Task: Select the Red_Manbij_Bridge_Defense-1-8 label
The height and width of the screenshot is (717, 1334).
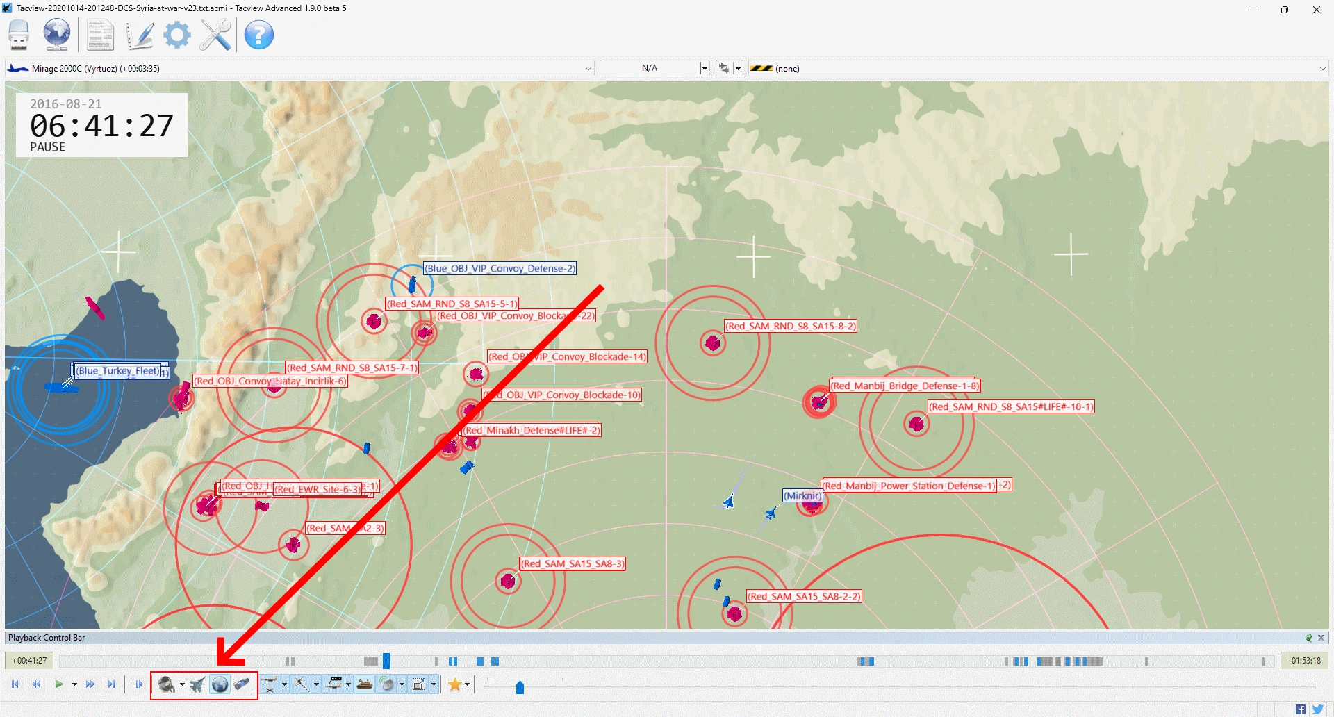Action: pos(905,386)
